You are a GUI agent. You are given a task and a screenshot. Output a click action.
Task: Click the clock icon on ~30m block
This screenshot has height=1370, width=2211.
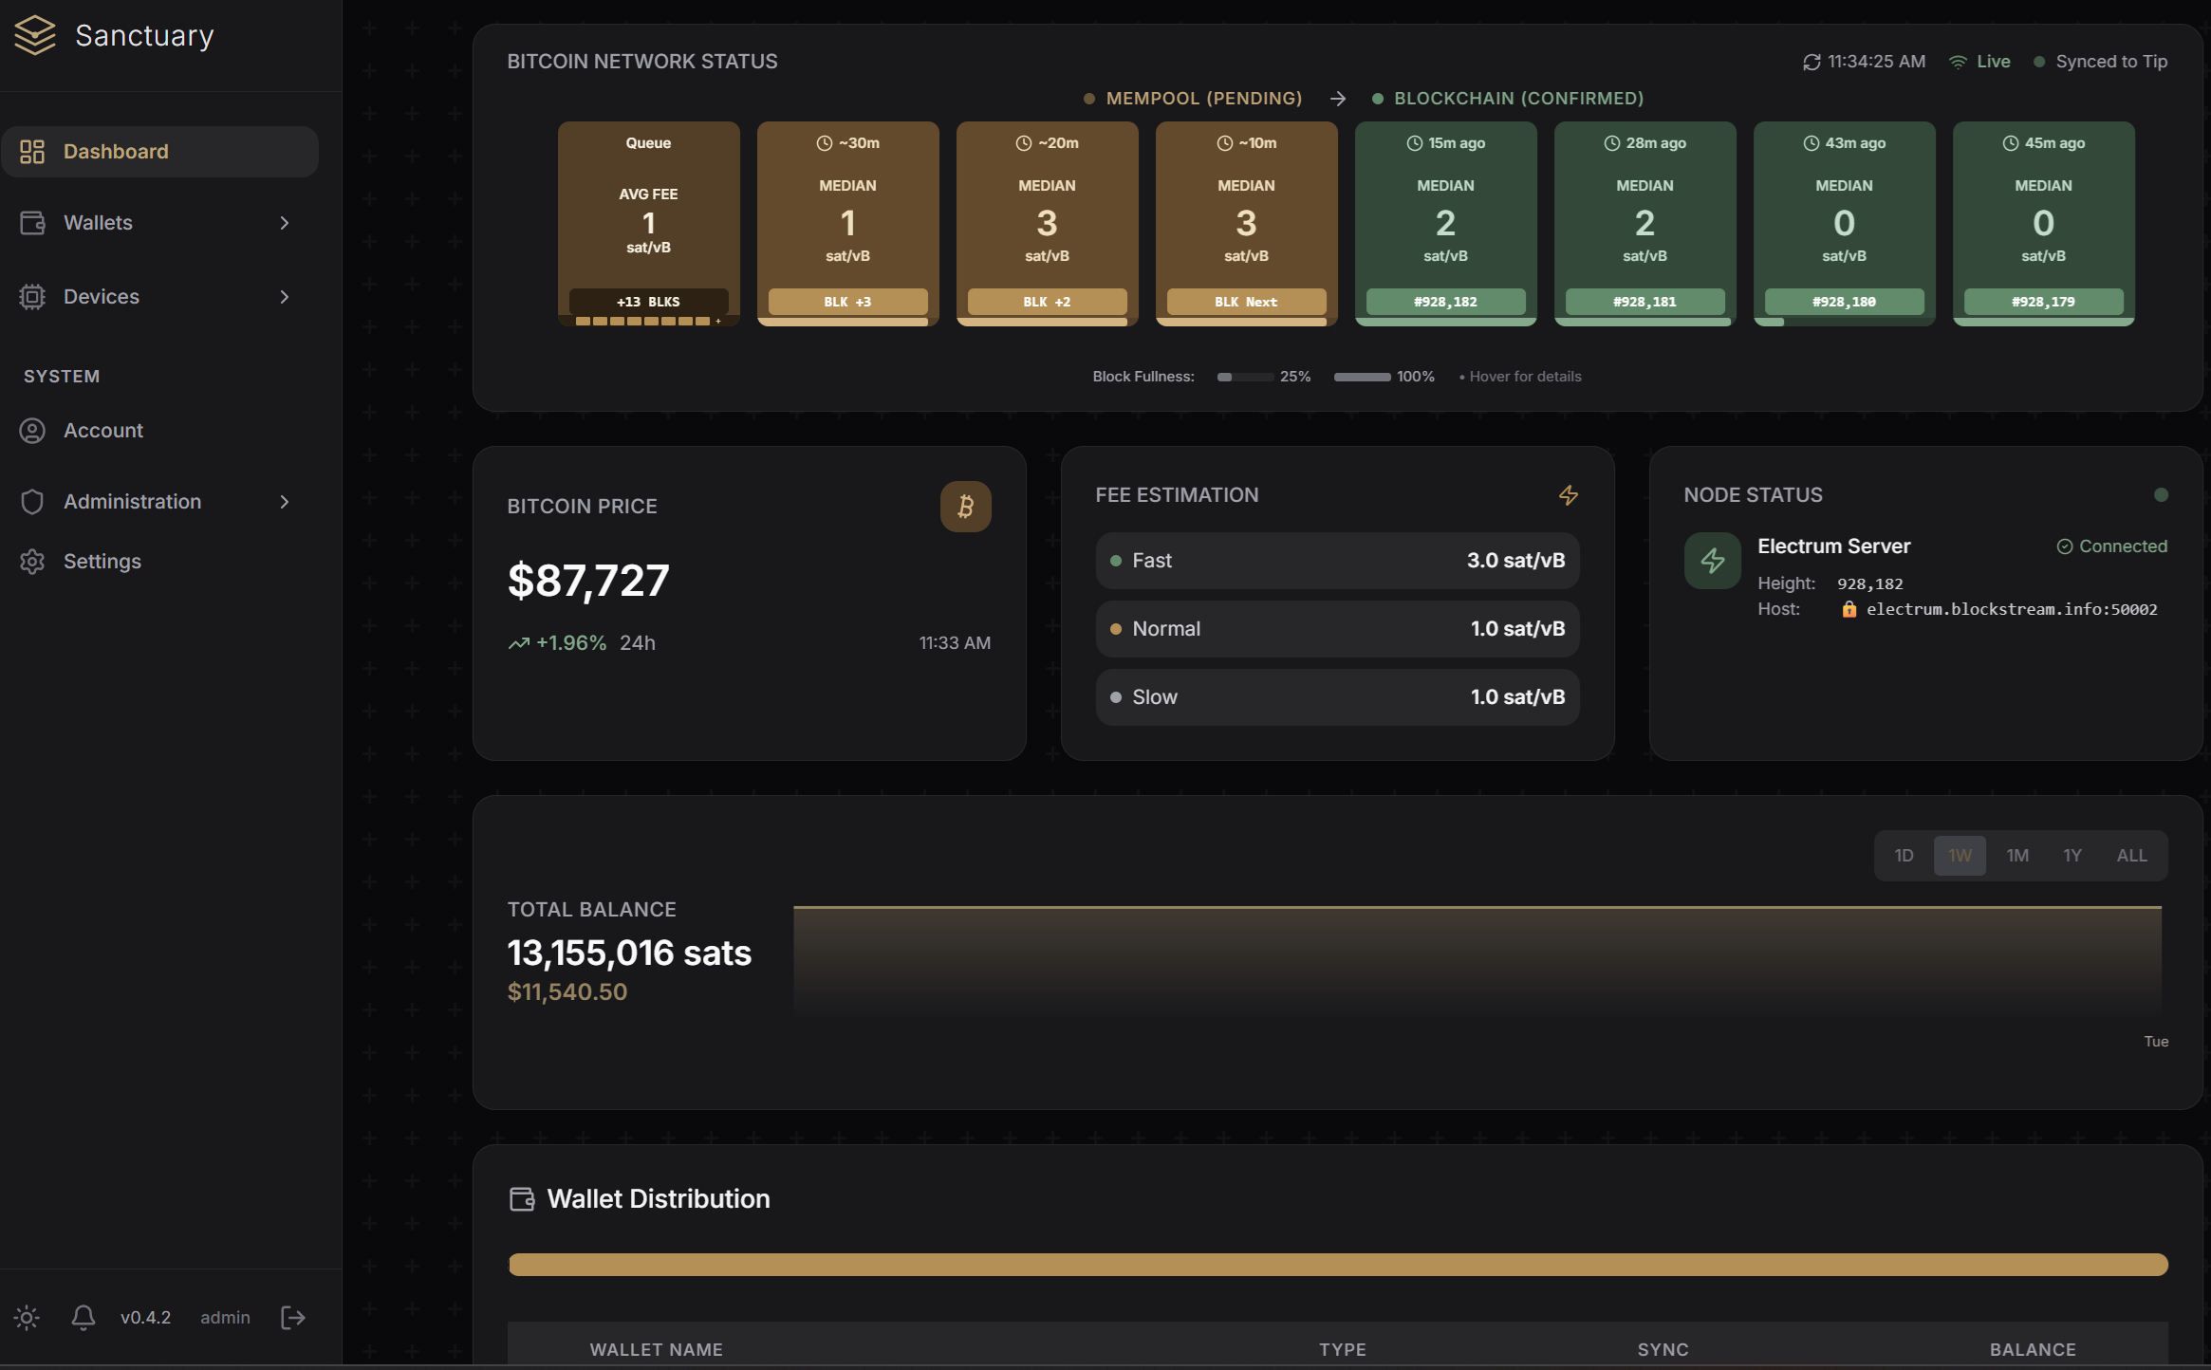[x=825, y=143]
